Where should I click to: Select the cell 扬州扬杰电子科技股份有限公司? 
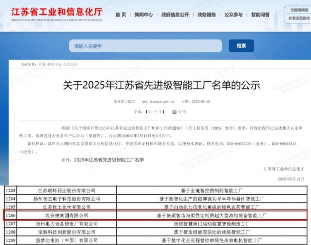(67, 199)
